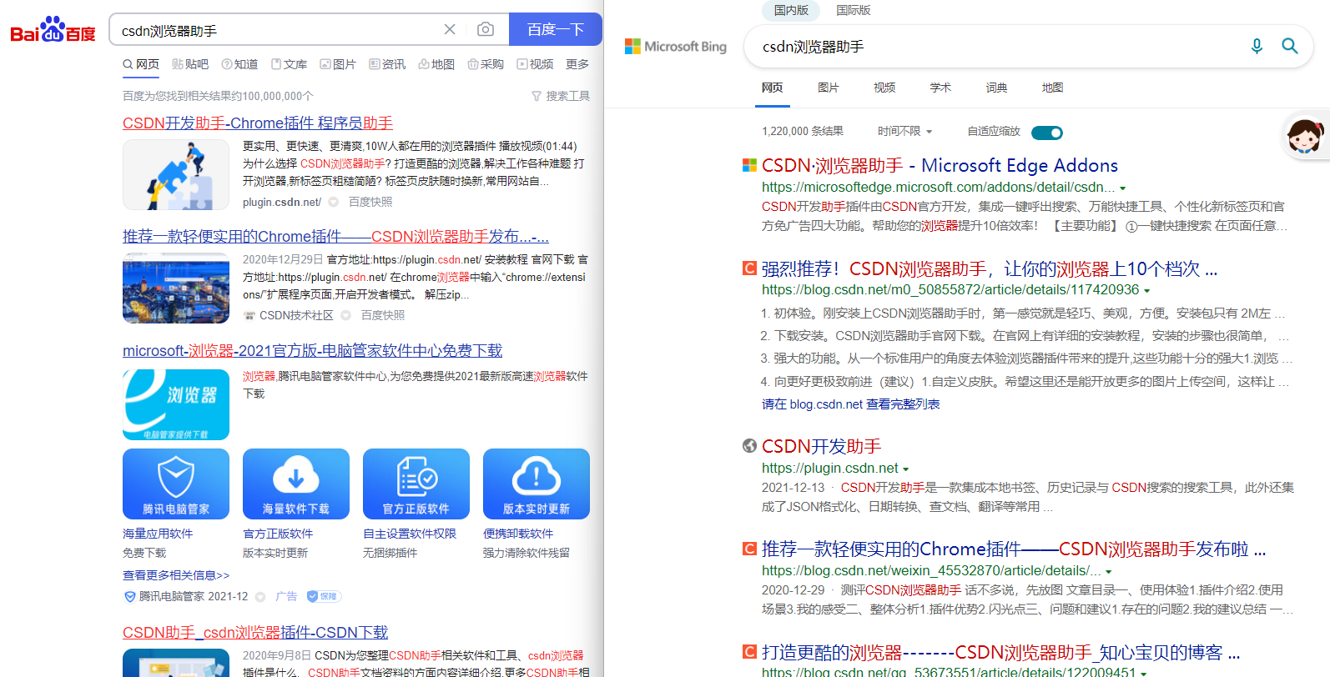Viewport: 1330px width, 677px height.
Task: Open 推荐一款轻便实用的Chrome插件 Baidu result
Action: pos(335,237)
